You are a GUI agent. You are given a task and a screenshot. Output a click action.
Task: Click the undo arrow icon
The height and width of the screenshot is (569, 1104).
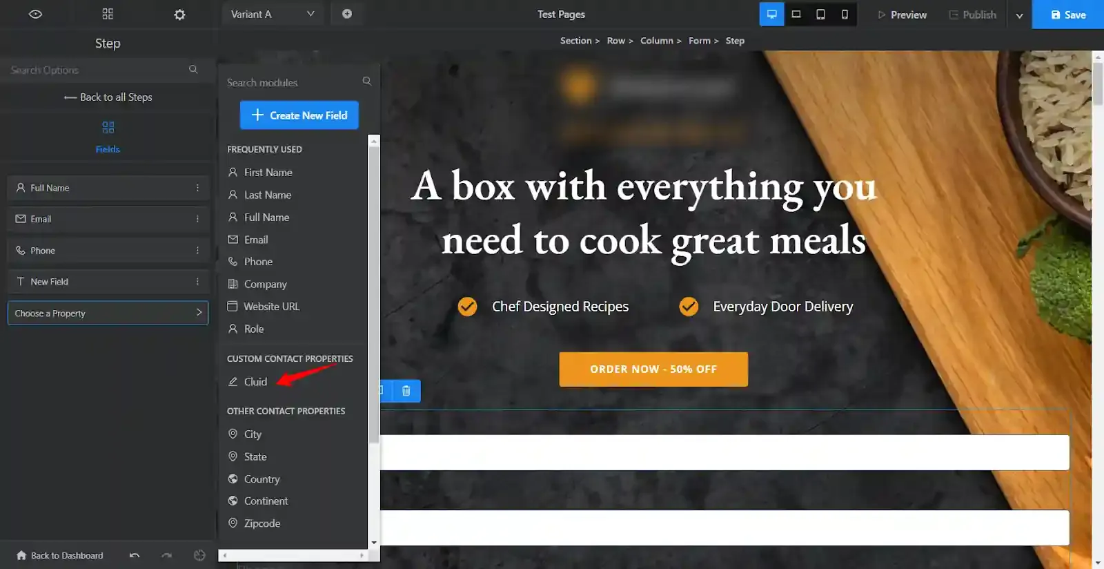coord(135,555)
